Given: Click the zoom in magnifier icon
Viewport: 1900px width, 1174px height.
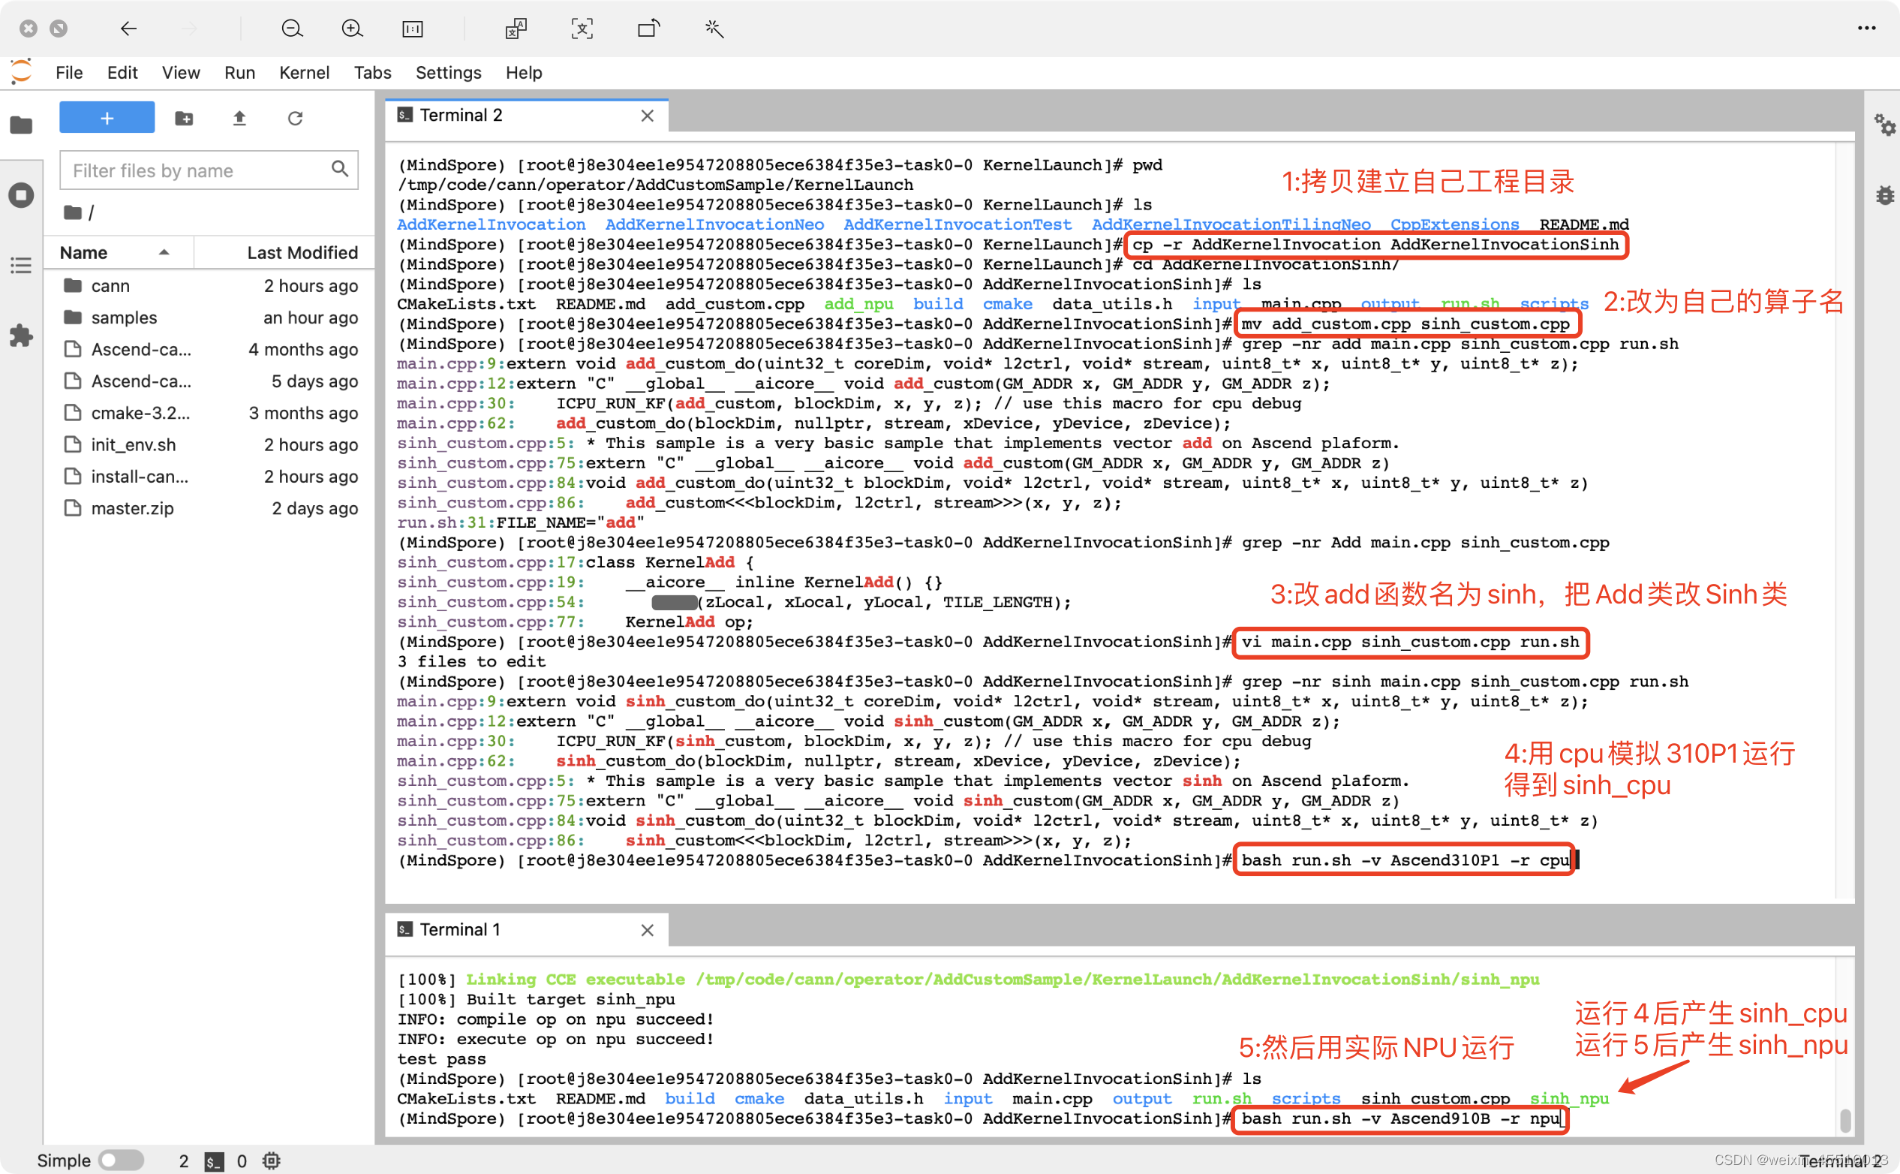Looking at the screenshot, I should coord(353,29).
